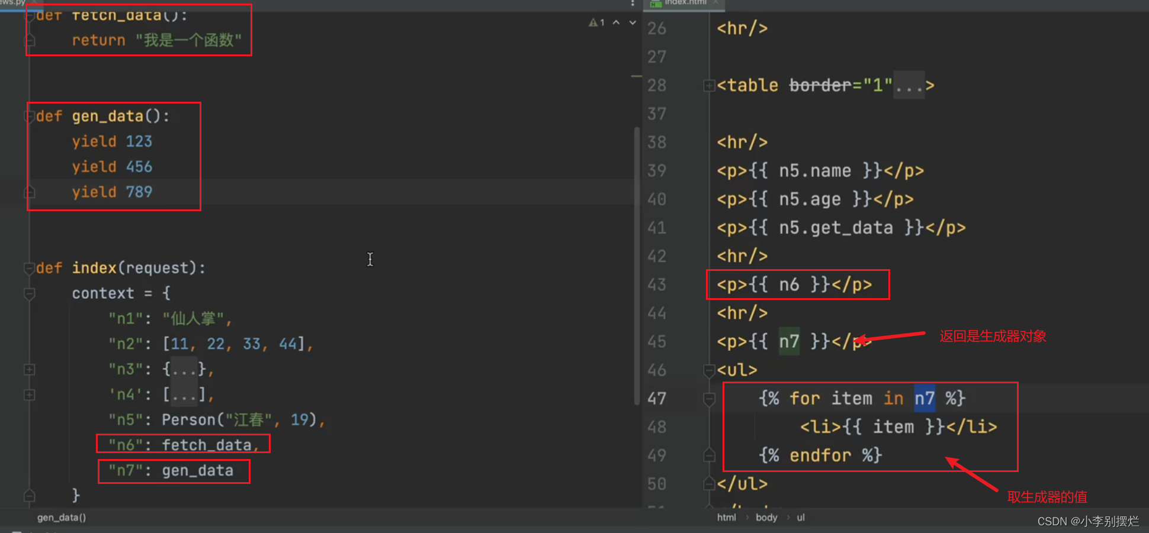
Task: Collapse the ul tag on line 46
Action: (709, 370)
